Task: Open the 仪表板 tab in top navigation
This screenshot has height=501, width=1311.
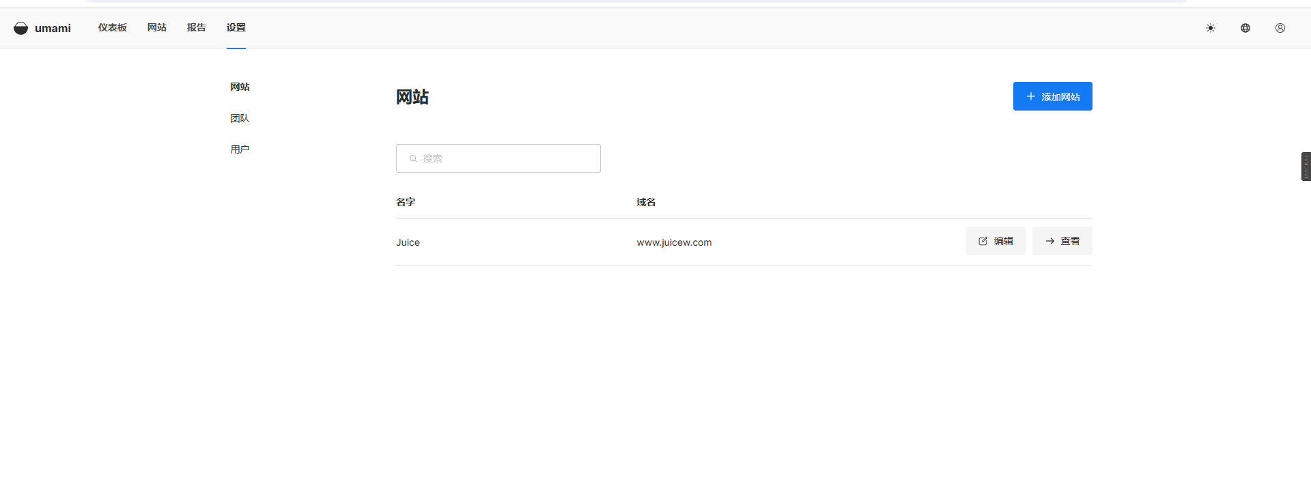Action: point(113,27)
